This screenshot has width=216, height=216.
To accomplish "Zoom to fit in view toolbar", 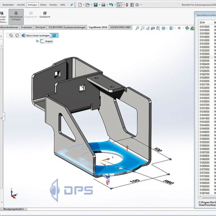I will [x=137, y=28].
